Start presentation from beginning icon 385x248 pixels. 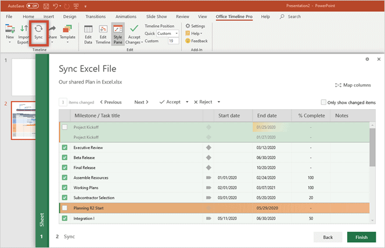[76, 6]
